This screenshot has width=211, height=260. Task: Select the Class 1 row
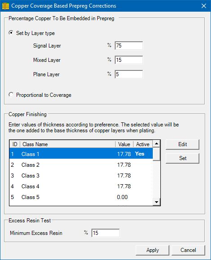(x=81, y=154)
